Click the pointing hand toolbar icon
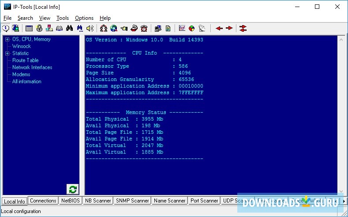This screenshot has height=217, width=348. click(124, 28)
